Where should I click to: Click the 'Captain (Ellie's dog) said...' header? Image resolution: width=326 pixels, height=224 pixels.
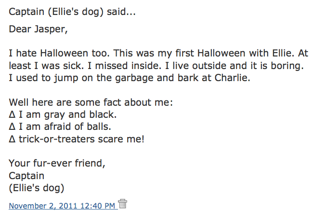coord(72,12)
